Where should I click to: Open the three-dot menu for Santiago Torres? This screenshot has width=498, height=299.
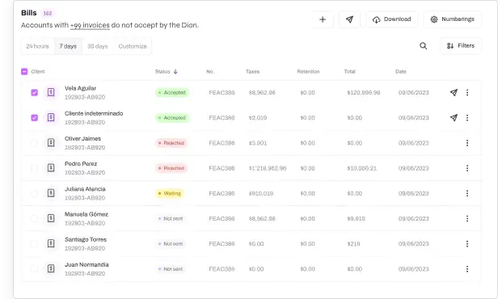(467, 244)
